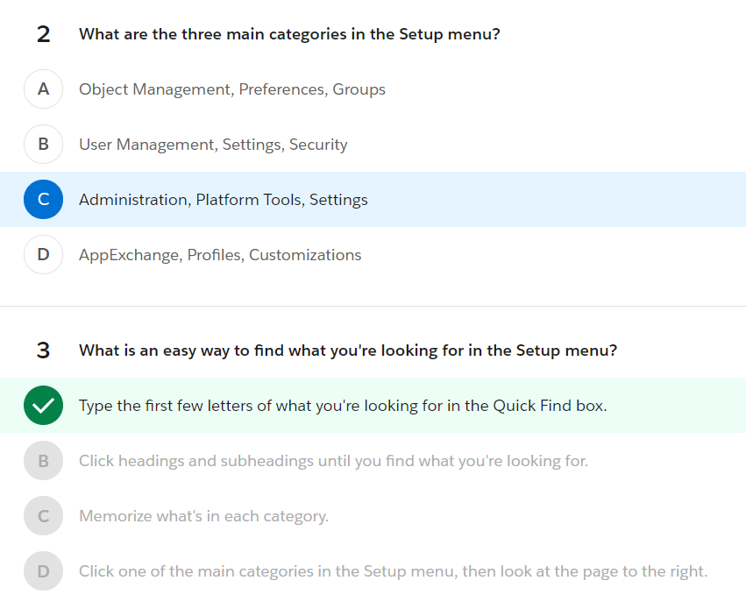Image resolution: width=746 pixels, height=616 pixels.
Task: Click the question number 3
Action: pos(43,350)
